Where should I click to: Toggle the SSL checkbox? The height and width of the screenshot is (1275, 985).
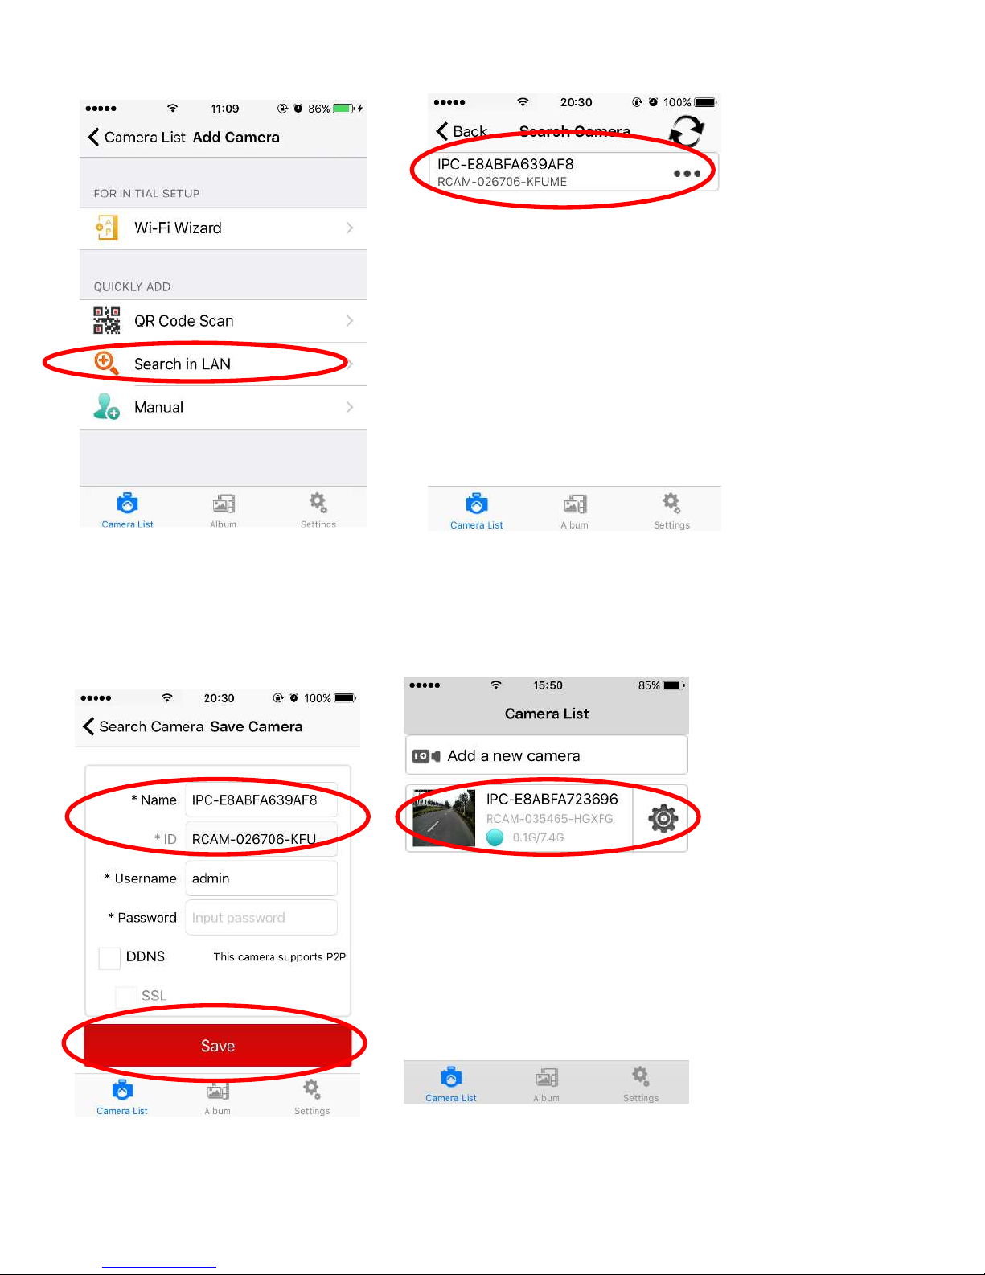pyautogui.click(x=125, y=996)
